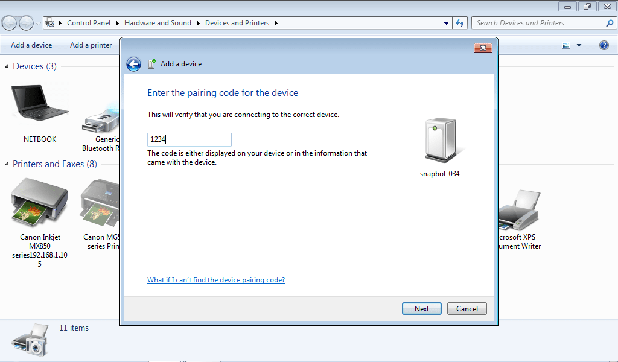Expand the address bar history dropdown
The height and width of the screenshot is (362, 618).
tap(447, 23)
